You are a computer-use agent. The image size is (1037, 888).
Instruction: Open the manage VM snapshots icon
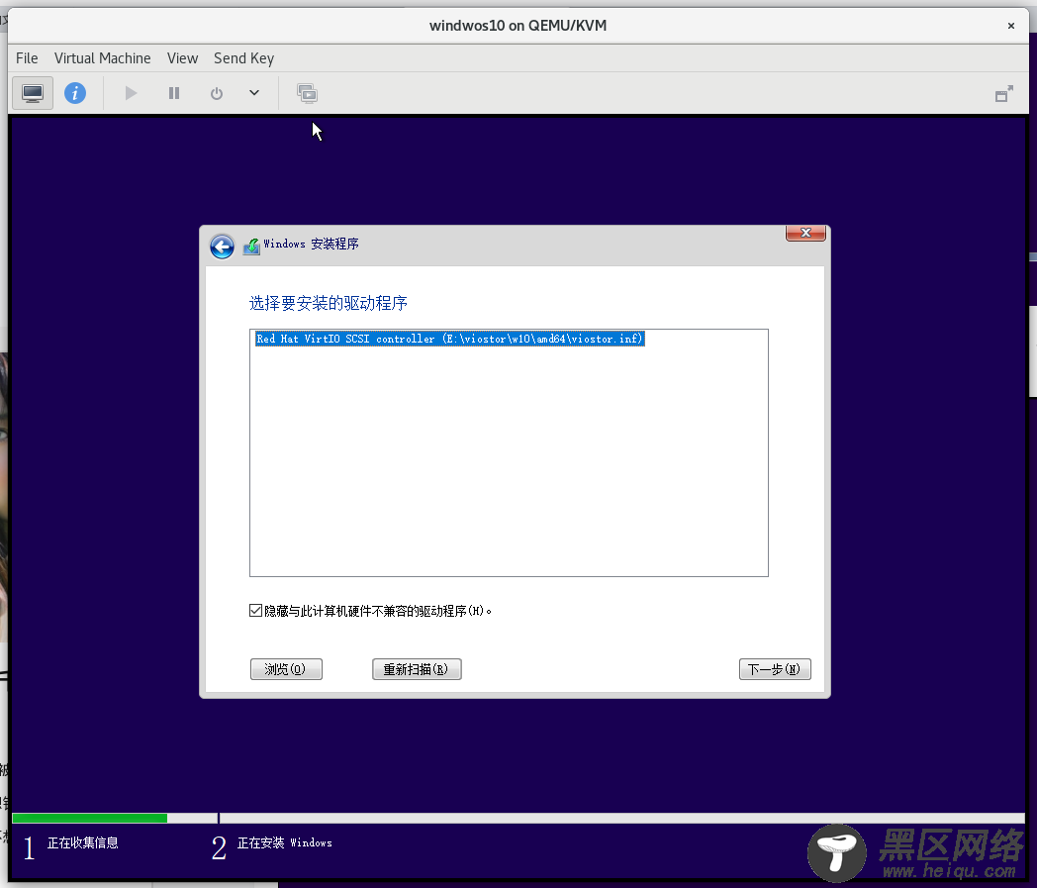click(x=307, y=93)
